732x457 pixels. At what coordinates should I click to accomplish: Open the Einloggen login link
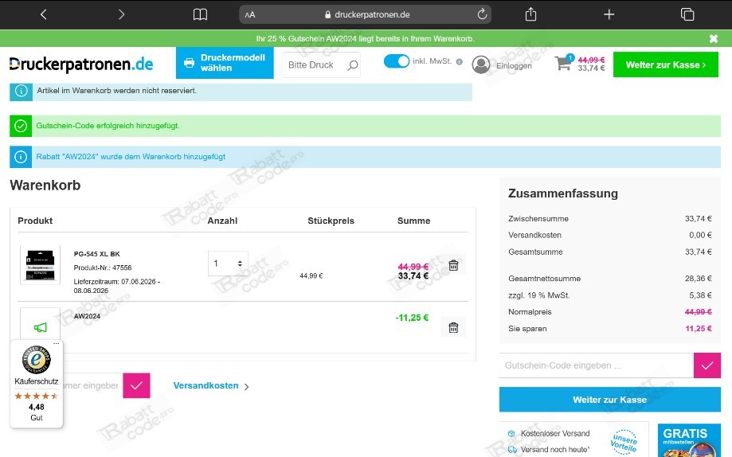(x=514, y=66)
